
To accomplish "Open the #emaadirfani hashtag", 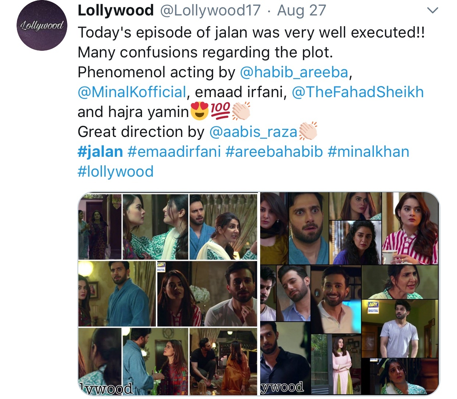I will pos(174,152).
